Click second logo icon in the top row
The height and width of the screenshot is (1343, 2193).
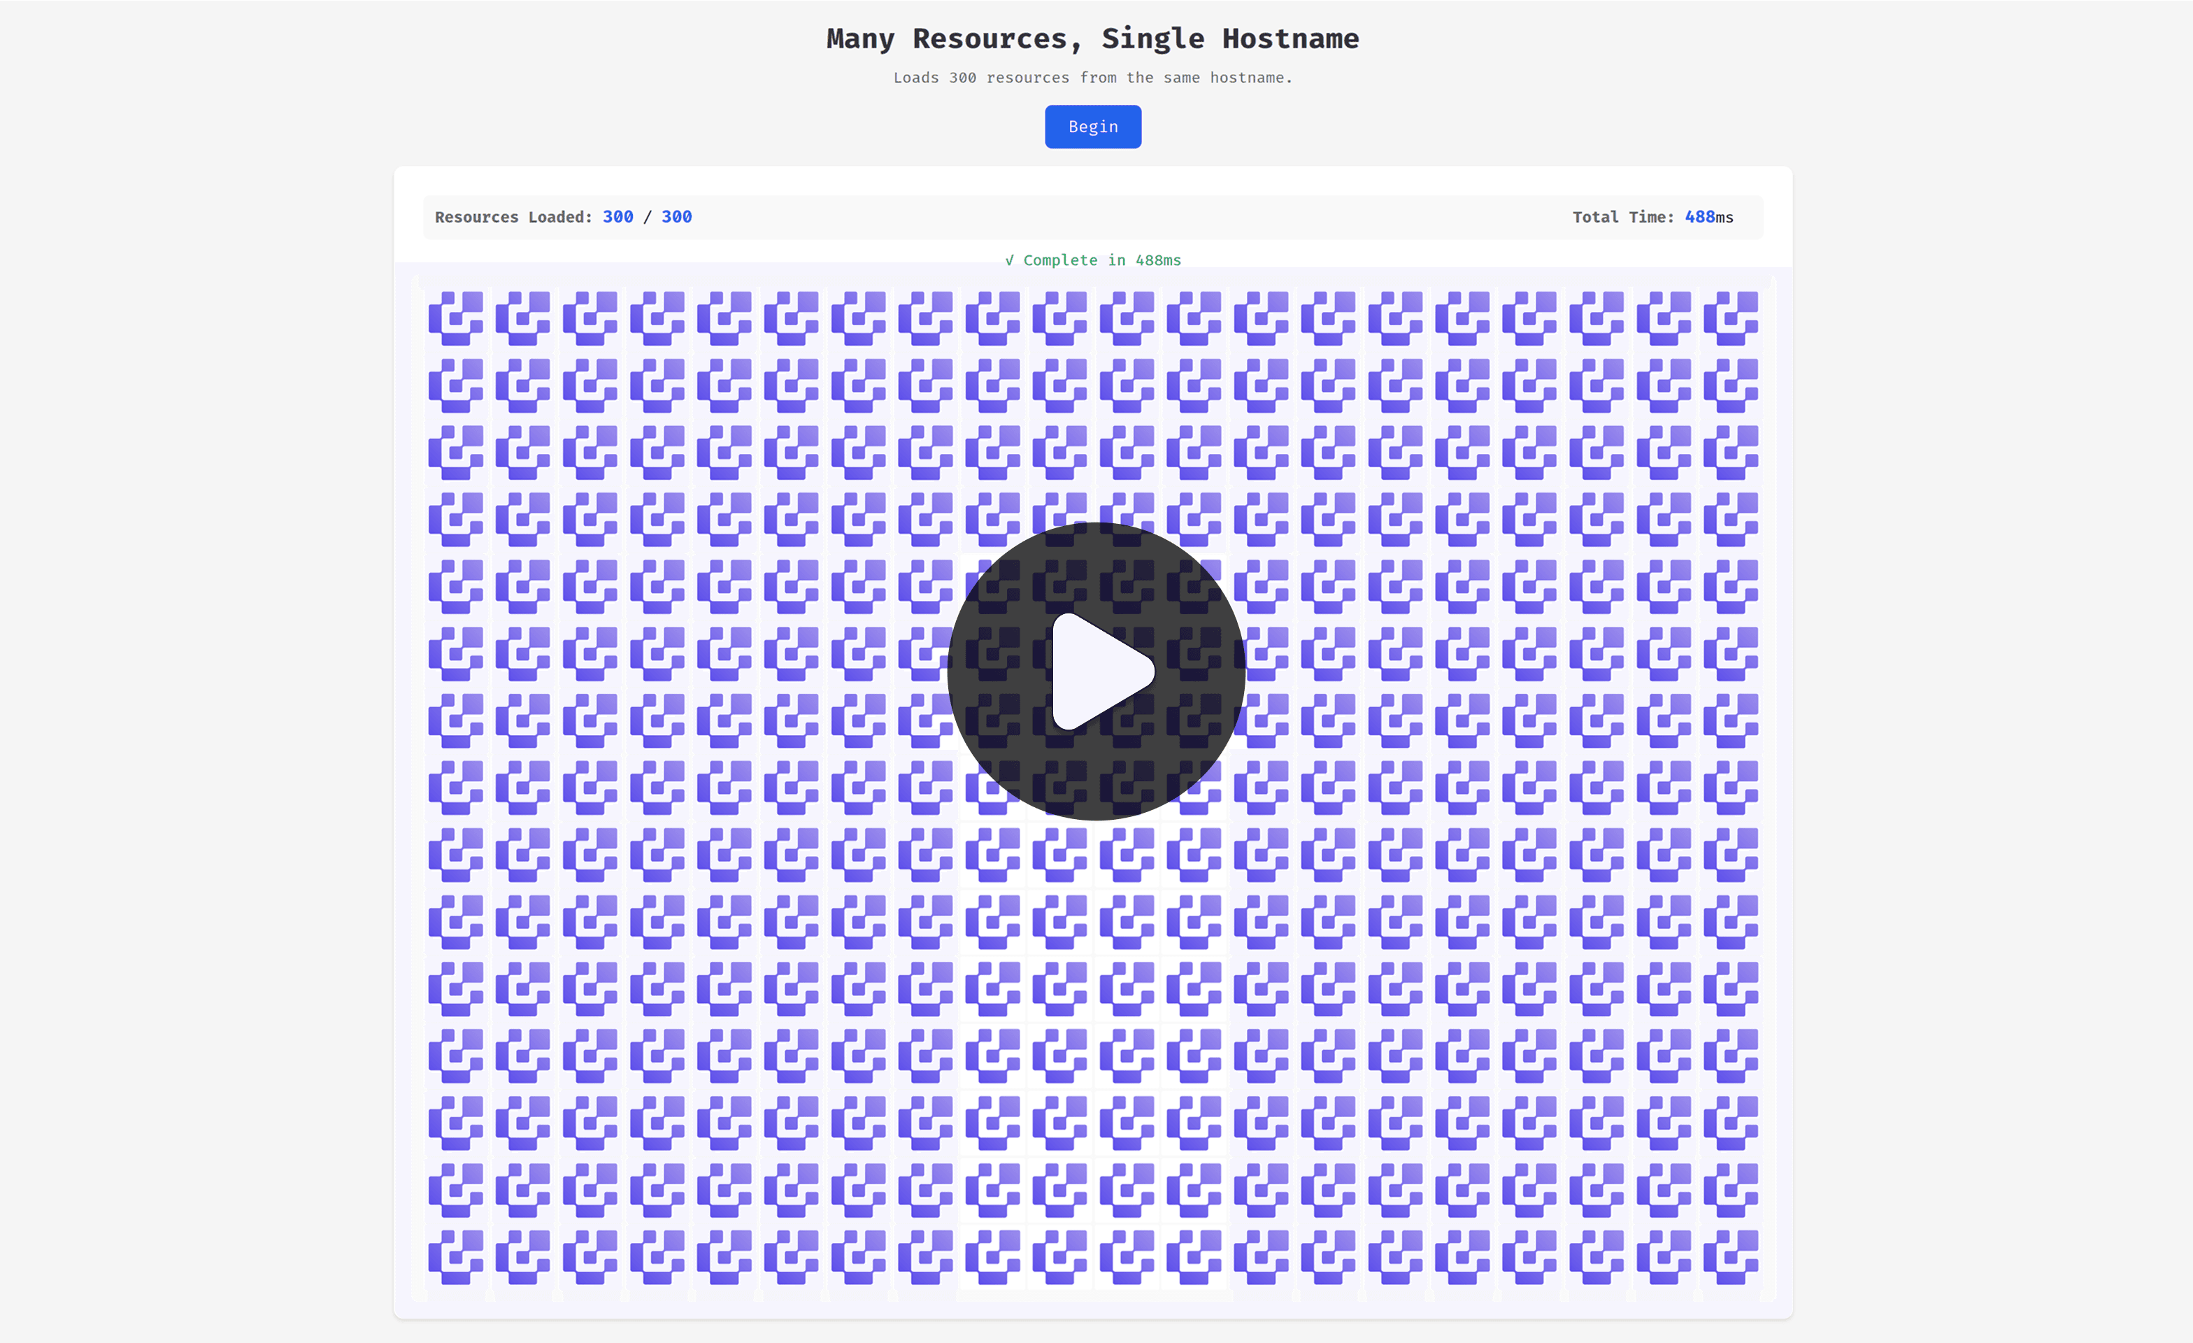point(522,318)
